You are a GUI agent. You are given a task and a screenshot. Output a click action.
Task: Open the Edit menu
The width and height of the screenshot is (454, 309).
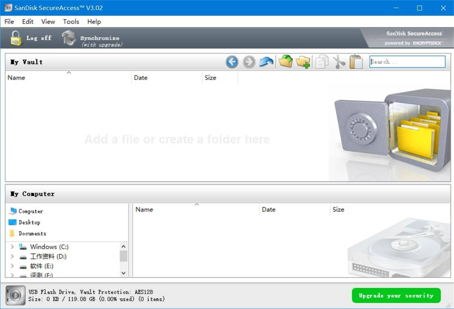coord(28,21)
